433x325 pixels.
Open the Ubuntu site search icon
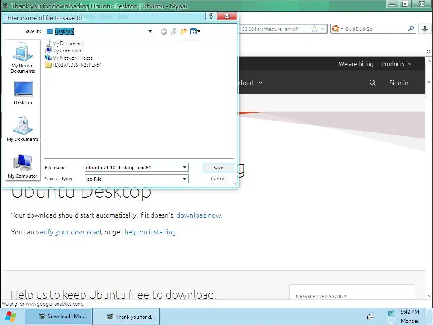pos(373,83)
